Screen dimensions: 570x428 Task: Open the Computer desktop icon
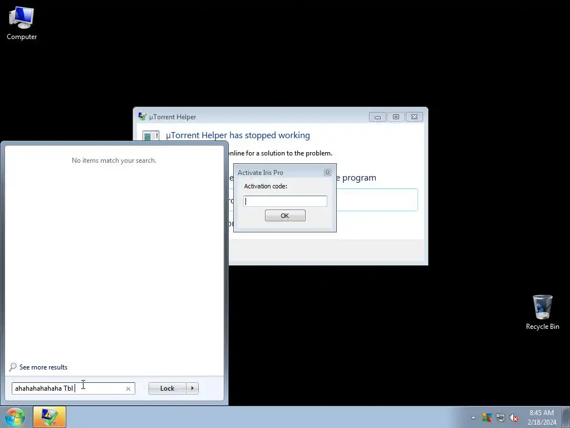click(22, 23)
